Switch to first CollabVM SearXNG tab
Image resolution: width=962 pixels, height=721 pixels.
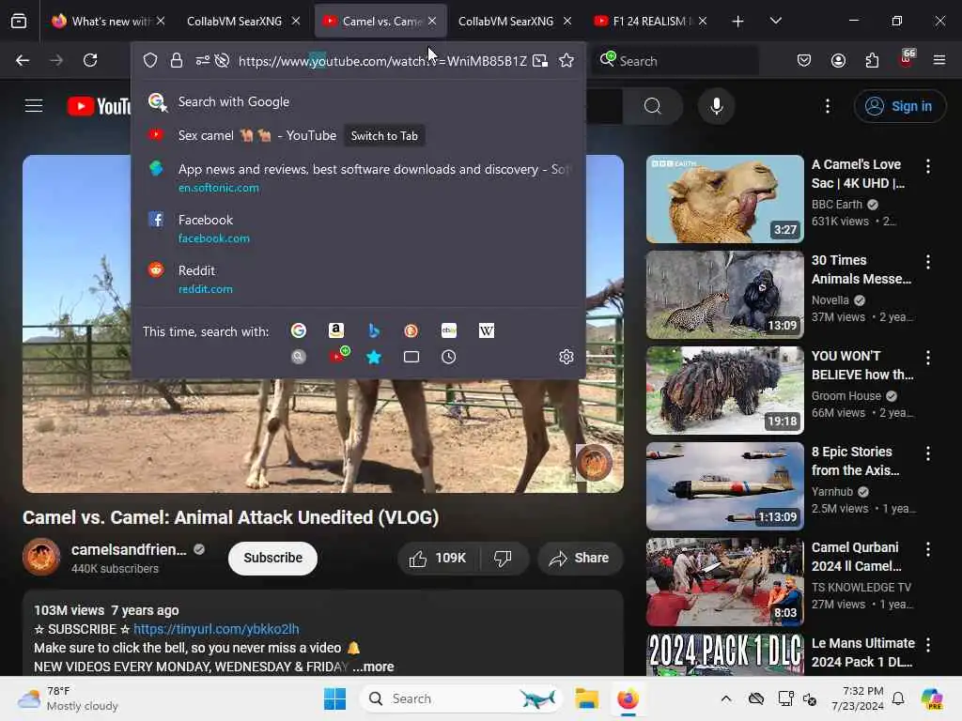click(x=242, y=21)
